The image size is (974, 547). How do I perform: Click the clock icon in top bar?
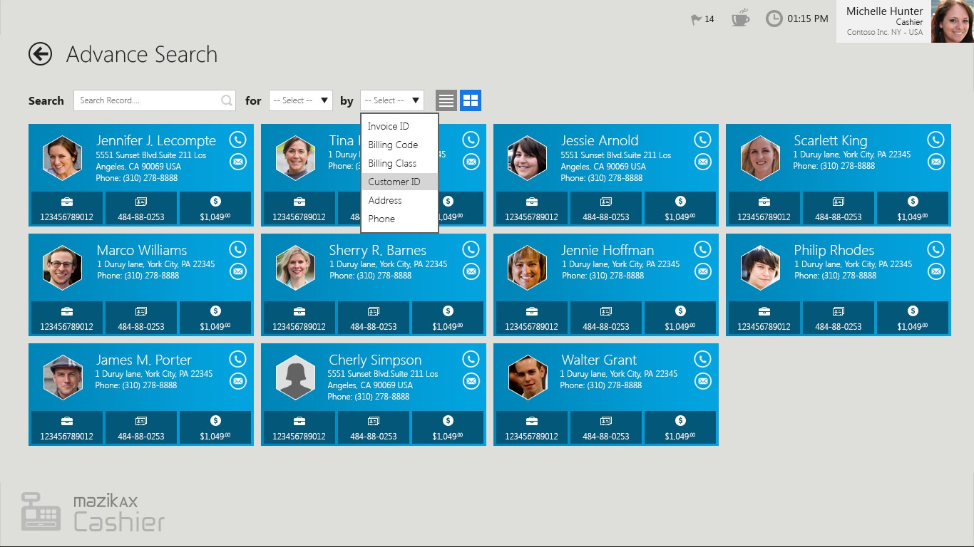pos(774,19)
